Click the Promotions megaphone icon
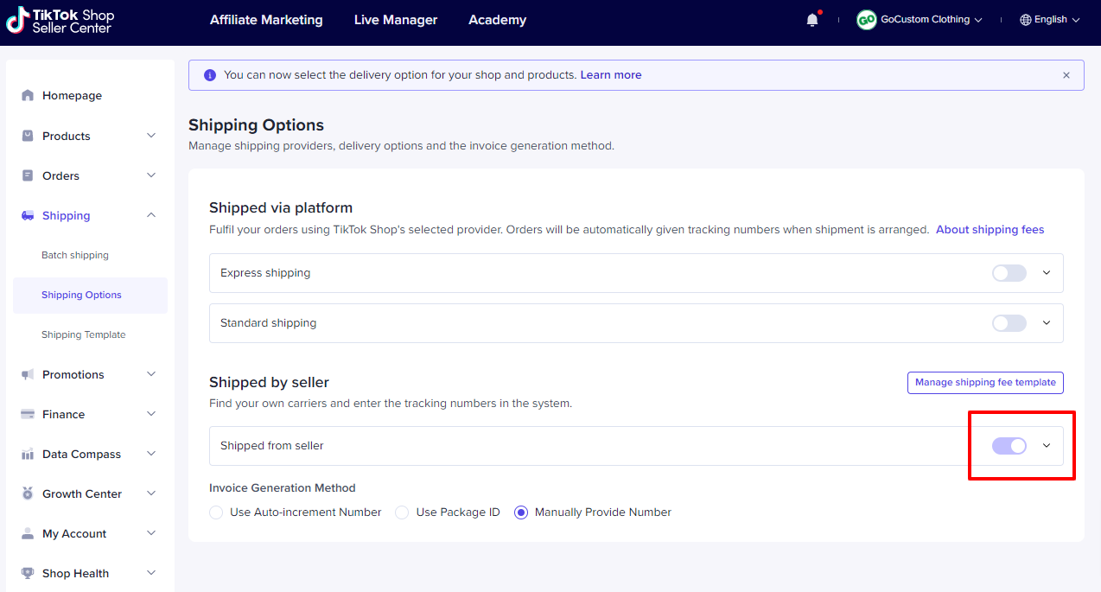This screenshot has width=1101, height=592. (28, 374)
